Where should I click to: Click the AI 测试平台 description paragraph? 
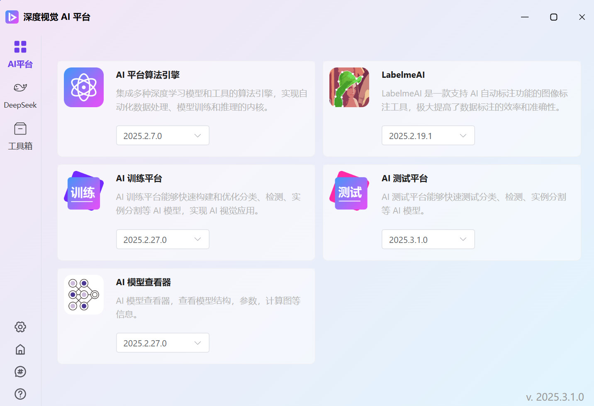474,204
